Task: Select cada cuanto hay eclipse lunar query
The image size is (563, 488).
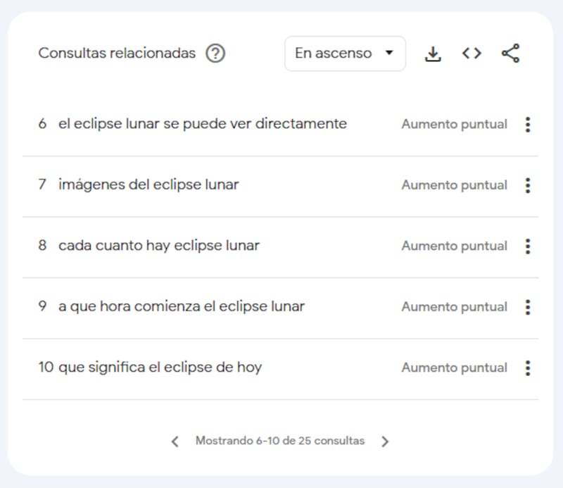Action: (x=159, y=246)
